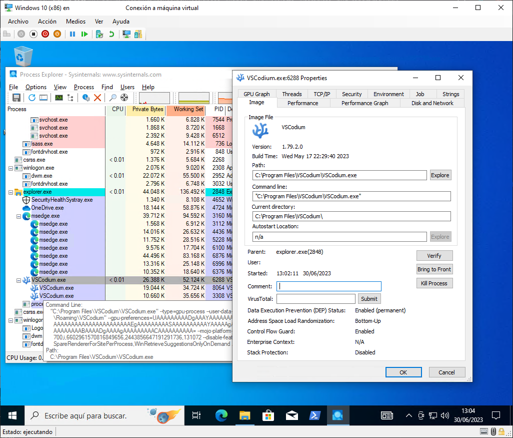Shut down the VM with orange power icon

pyautogui.click(x=57, y=34)
